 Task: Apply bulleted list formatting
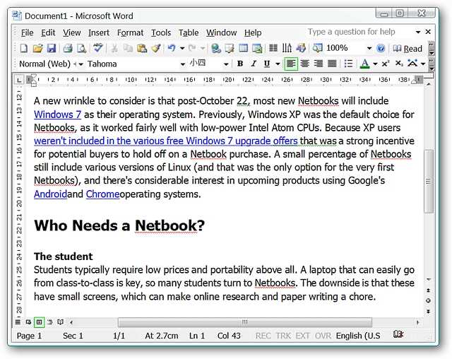[348, 64]
